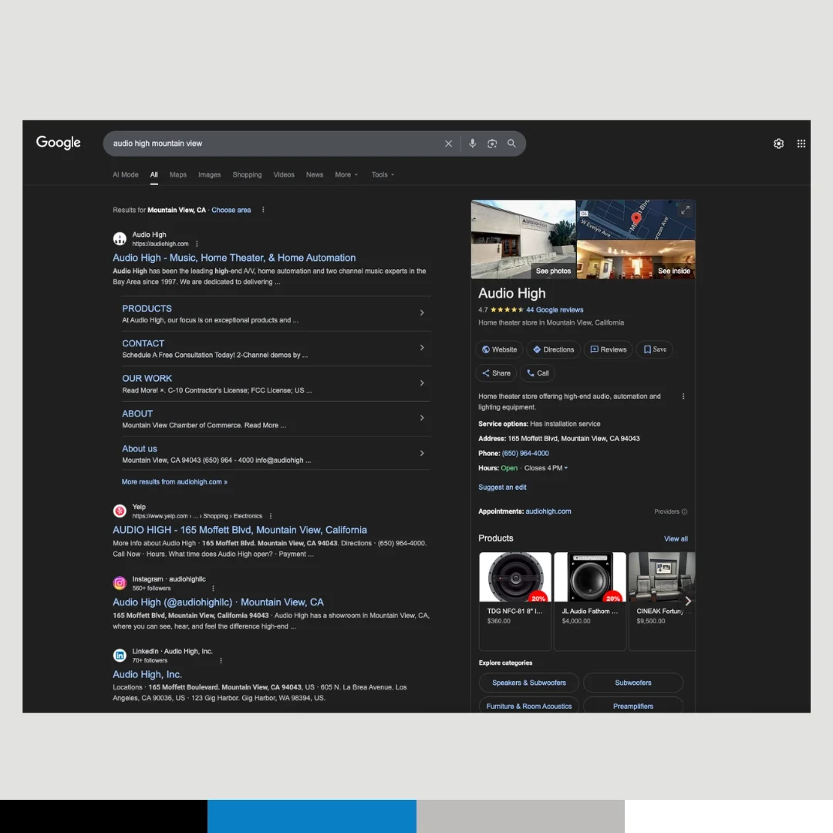Click the Reviews button

(x=609, y=349)
